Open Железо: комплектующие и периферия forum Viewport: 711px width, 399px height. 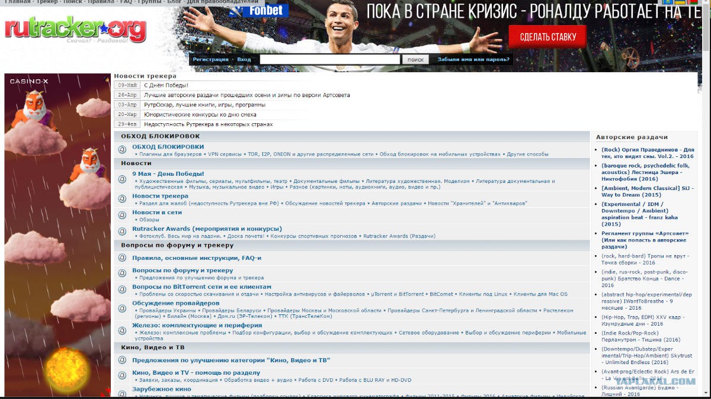click(197, 325)
